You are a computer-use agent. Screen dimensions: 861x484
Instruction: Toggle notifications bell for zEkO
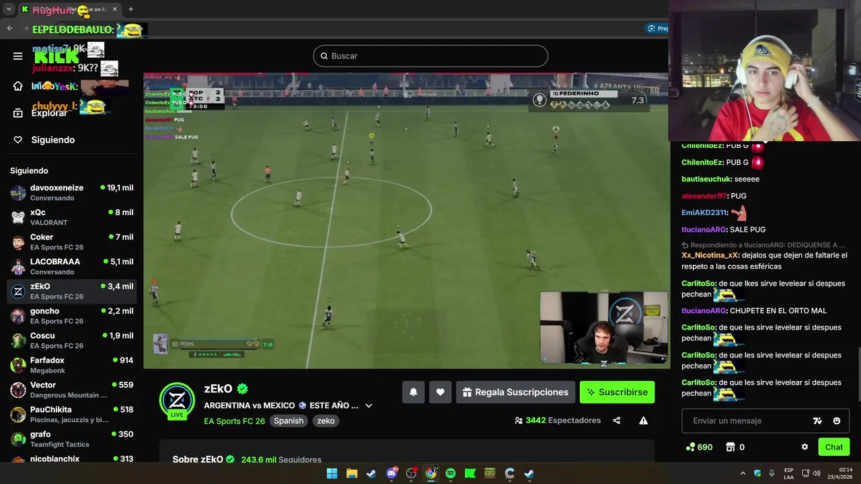tap(414, 392)
